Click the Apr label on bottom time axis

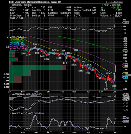point(89,132)
